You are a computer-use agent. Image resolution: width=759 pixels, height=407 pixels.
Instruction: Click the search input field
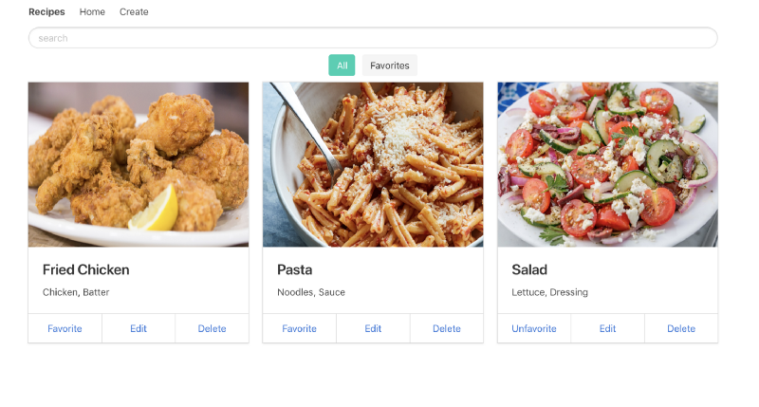pyautogui.click(x=372, y=38)
